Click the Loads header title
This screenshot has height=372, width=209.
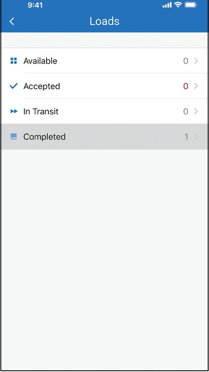[105, 22]
